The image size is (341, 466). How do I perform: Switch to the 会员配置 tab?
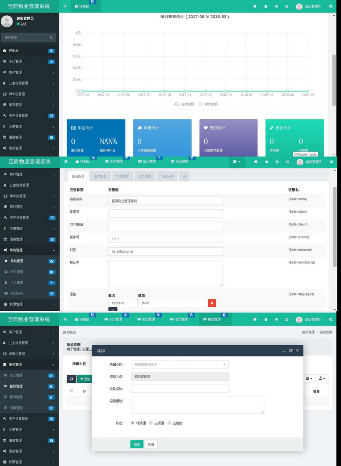click(144, 176)
